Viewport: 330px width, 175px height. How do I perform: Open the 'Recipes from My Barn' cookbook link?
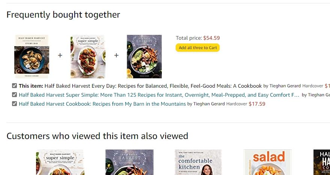pos(102,104)
